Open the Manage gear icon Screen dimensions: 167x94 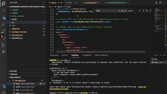[3, 92]
